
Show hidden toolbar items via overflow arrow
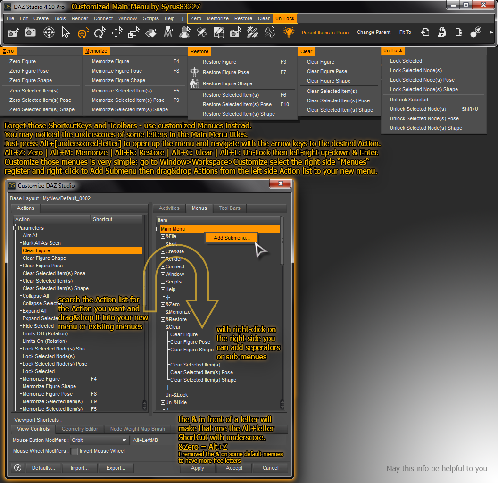(491, 32)
